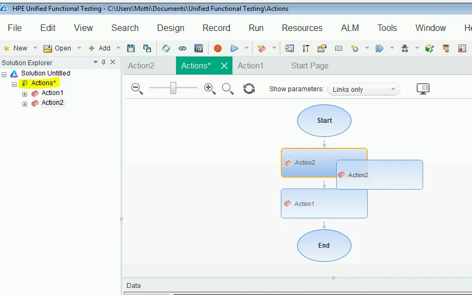The image size is (472, 295).
Task: Click the hammer and wrench tools icon
Action: (306, 48)
